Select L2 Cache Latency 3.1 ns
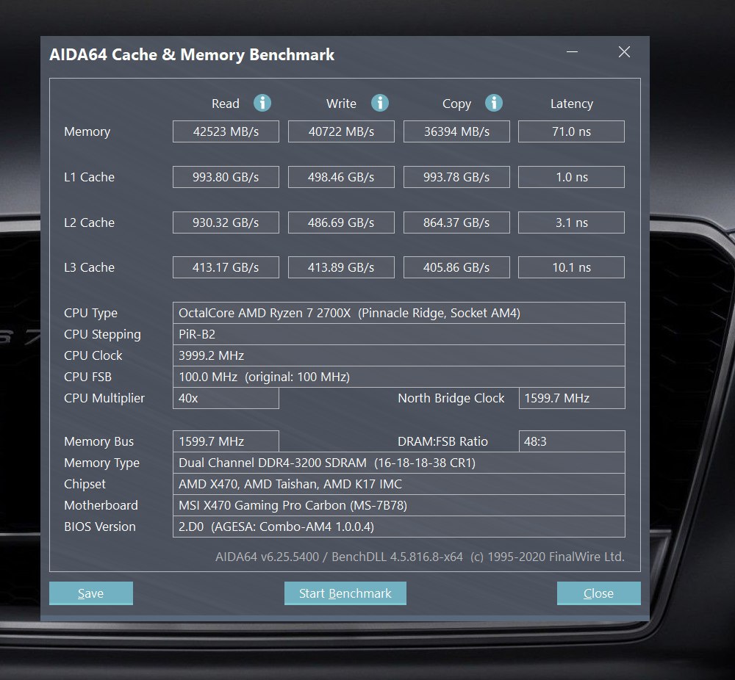 click(x=571, y=223)
